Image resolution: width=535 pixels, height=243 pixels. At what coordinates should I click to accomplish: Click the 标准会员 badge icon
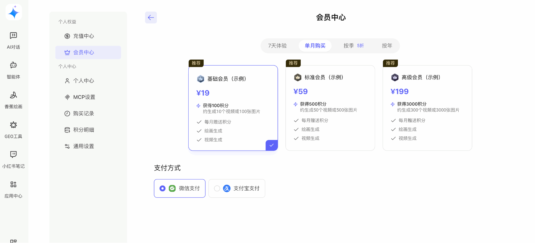298,77
